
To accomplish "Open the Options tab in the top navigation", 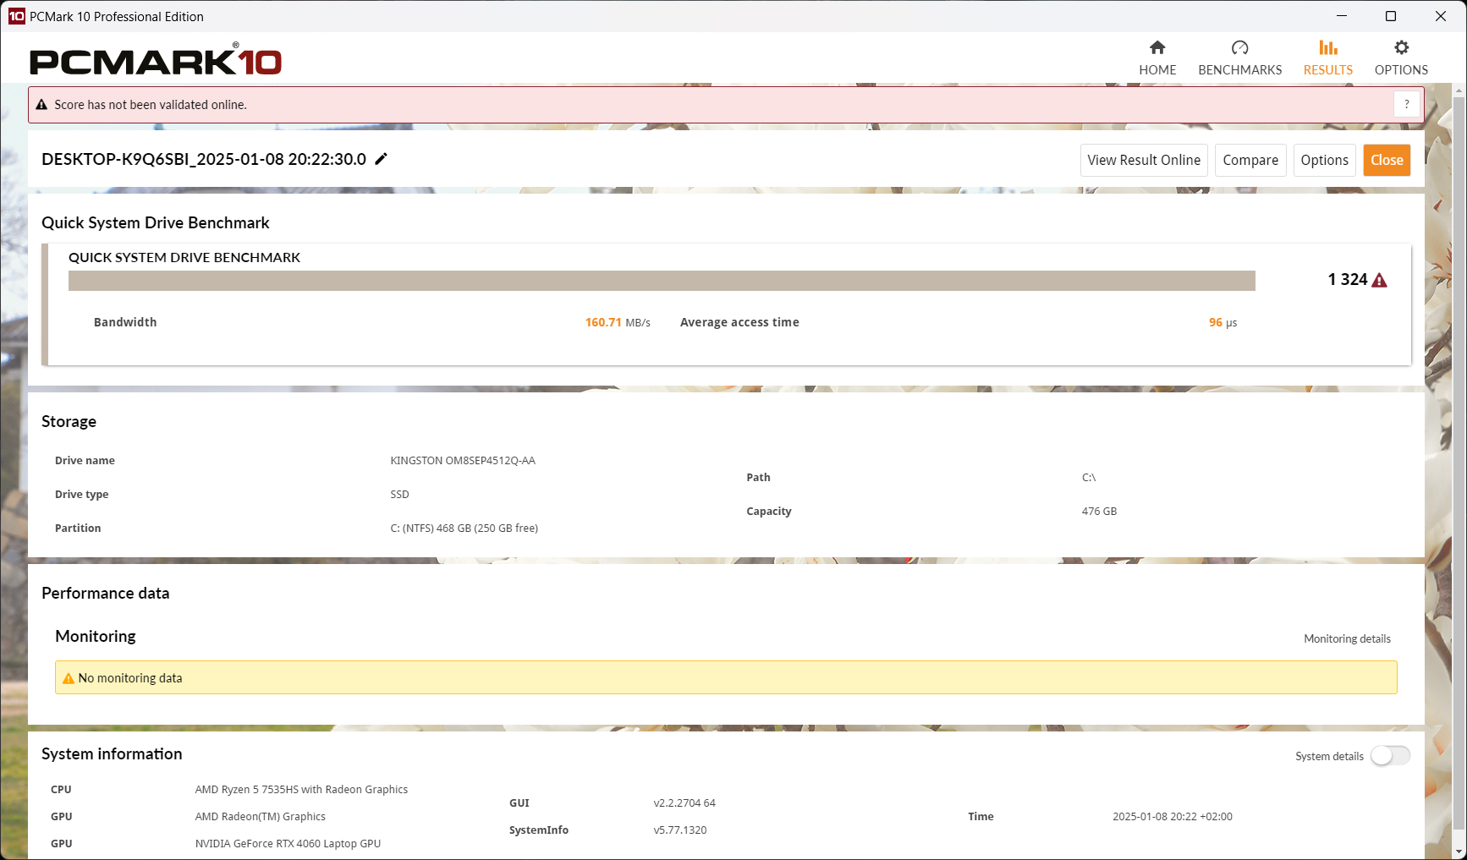I will click(1401, 58).
